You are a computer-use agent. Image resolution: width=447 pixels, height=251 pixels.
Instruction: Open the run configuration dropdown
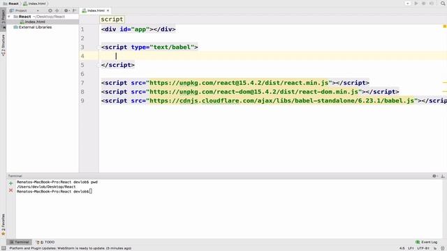pos(408,3)
